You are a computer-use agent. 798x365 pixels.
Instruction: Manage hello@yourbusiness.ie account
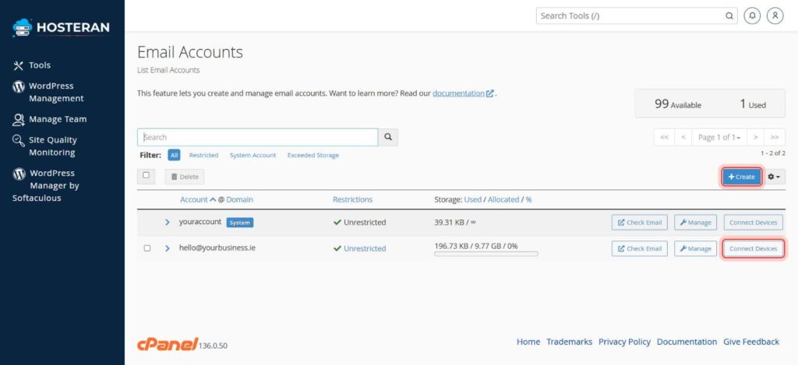coord(696,248)
